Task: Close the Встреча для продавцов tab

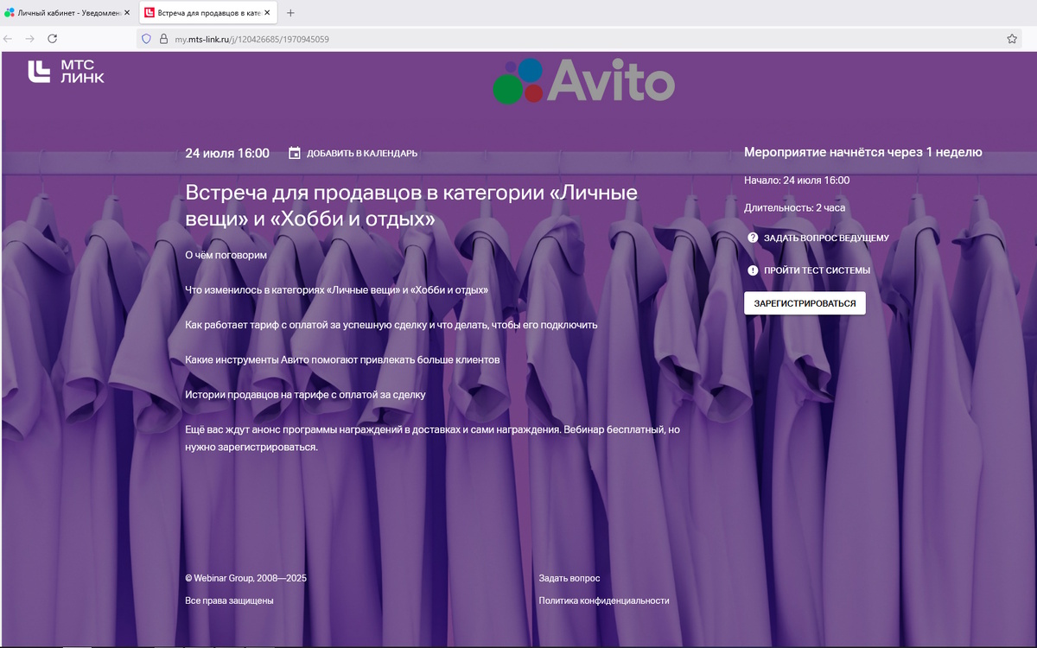Action: tap(267, 13)
